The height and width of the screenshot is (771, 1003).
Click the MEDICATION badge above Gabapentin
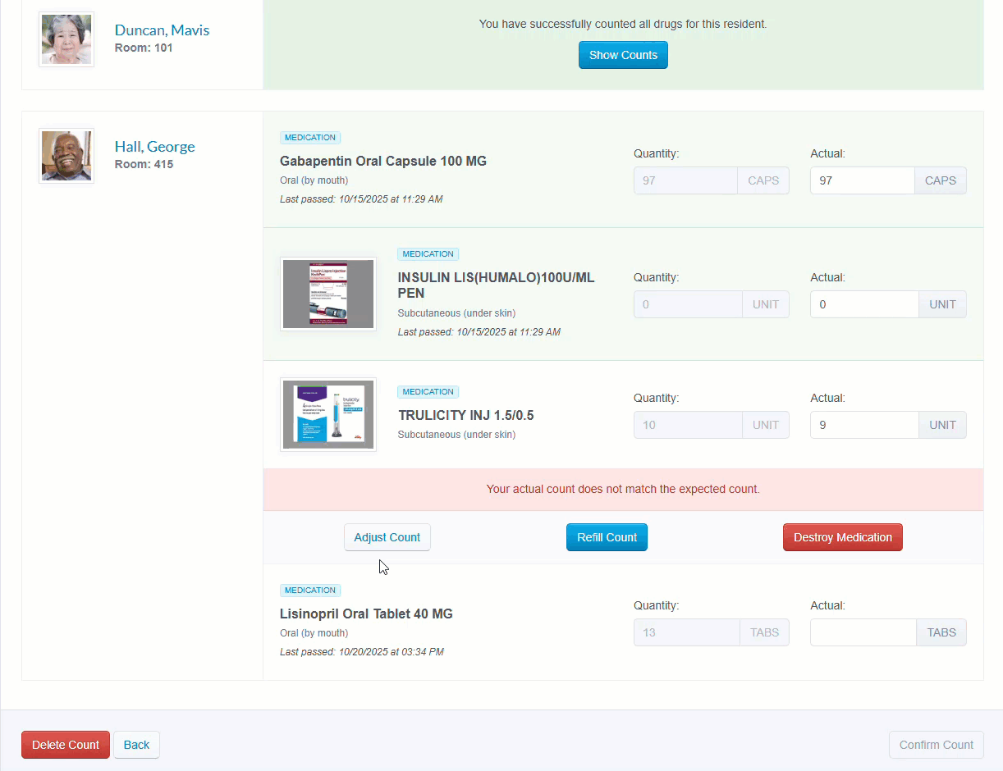(x=310, y=138)
